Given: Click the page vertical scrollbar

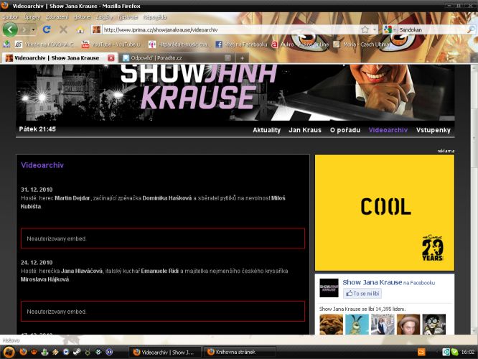Looking at the screenshot, I should point(474,200).
